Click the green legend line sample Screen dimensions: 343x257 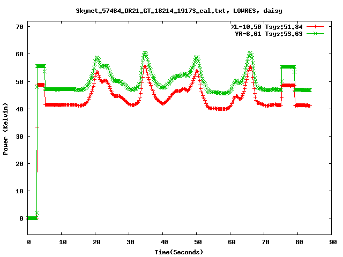coord(315,33)
